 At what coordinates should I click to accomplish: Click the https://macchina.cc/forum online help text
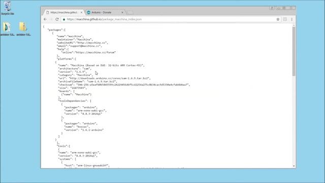pos(88,52)
